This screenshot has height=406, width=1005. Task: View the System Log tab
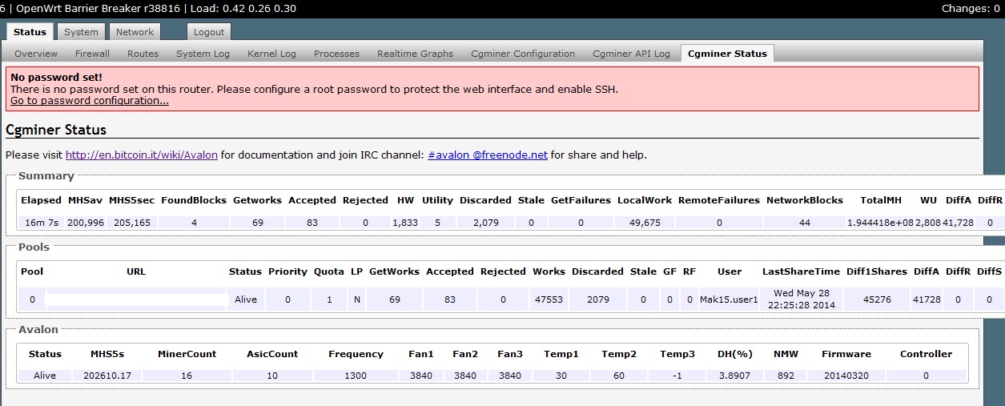coord(203,54)
